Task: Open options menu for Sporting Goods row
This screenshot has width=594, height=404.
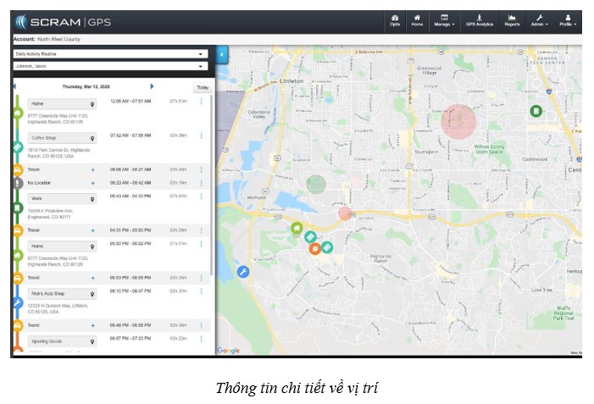Action: (201, 339)
